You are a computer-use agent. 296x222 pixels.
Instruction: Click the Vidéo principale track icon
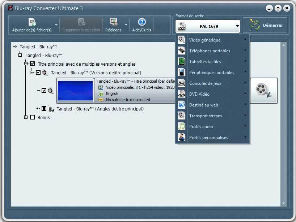pyautogui.click(x=101, y=88)
